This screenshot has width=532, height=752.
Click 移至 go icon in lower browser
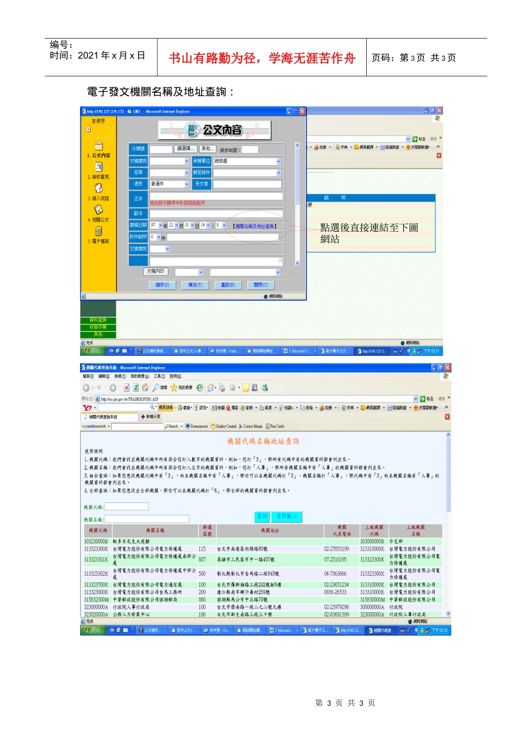point(423,399)
